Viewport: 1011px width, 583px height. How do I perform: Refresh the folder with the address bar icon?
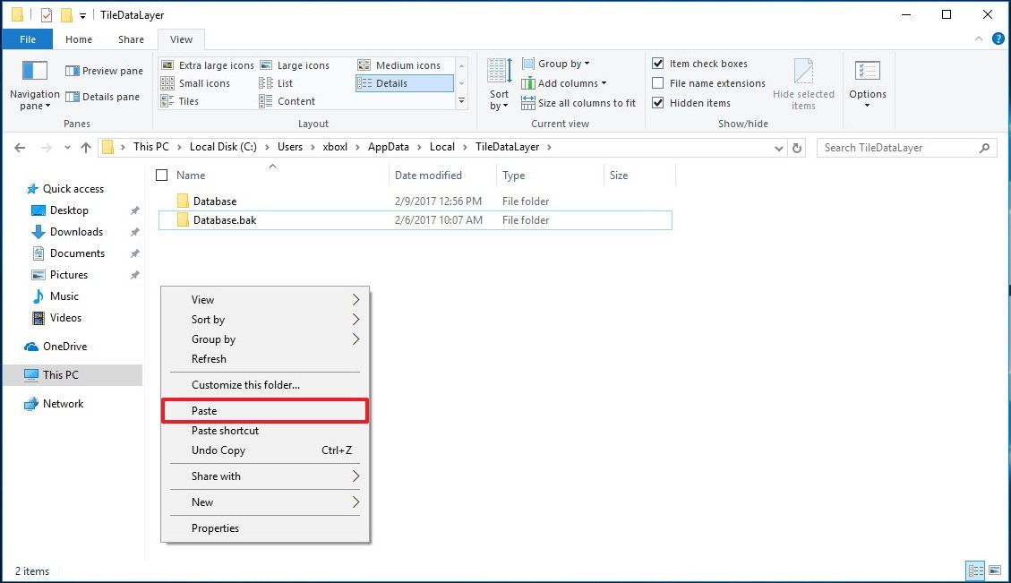click(797, 146)
